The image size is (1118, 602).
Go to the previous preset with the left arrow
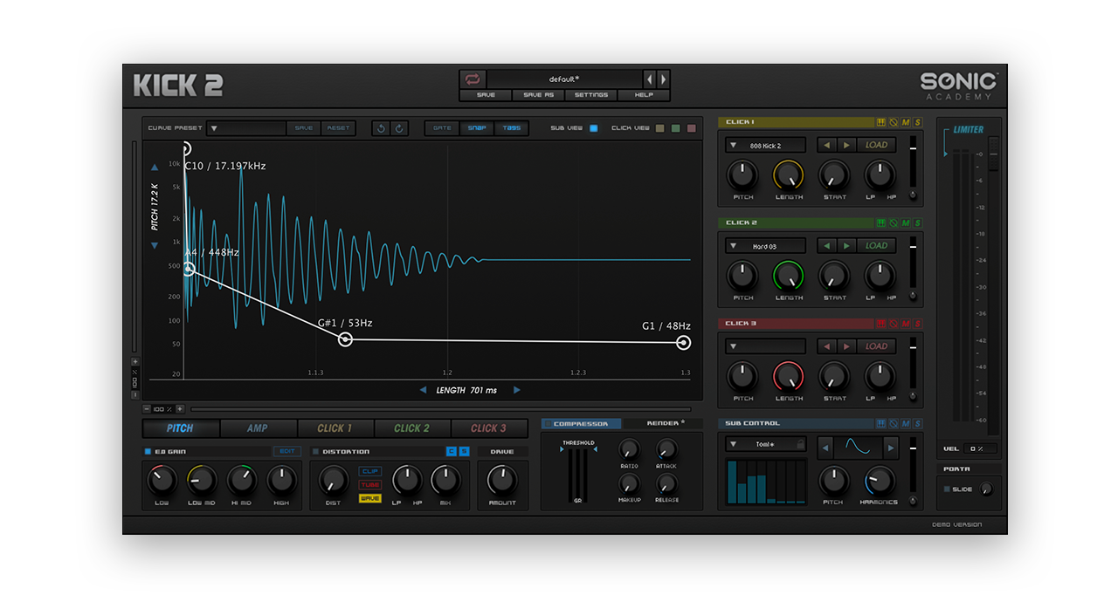pyautogui.click(x=649, y=79)
